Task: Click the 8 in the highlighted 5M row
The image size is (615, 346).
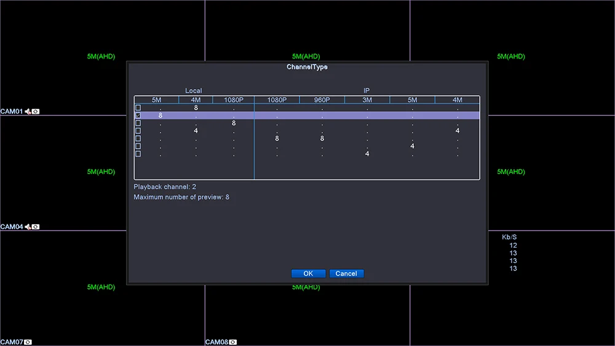Action: 161,115
